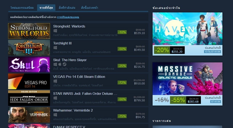Switch to the ใหม่และกระแสนิยม tab
Viewport: 233px width, 128px height.
tap(22, 8)
